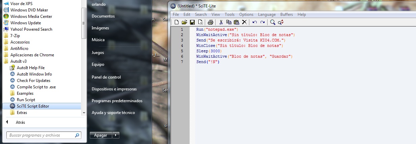Close the current file via toolbar icon
The height and width of the screenshot is (144, 416).
point(200,22)
